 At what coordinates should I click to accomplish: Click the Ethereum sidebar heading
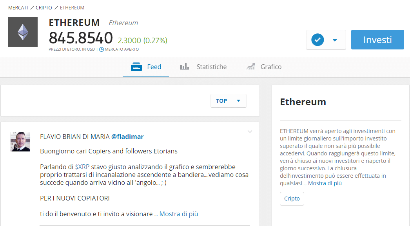(303, 102)
